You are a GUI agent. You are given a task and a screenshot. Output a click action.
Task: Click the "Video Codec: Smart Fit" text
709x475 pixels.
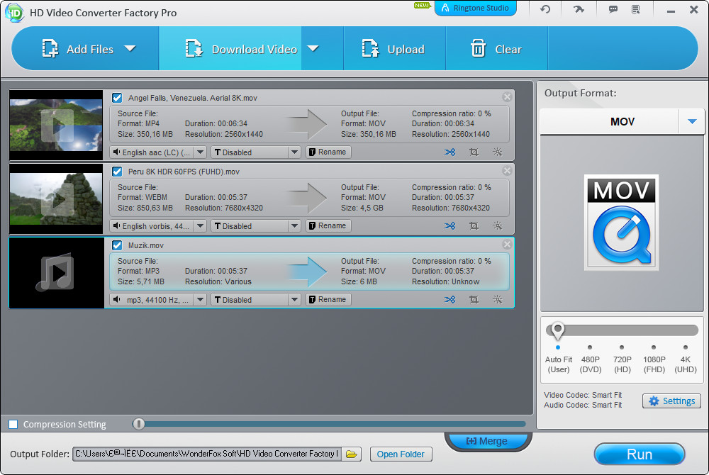click(583, 395)
